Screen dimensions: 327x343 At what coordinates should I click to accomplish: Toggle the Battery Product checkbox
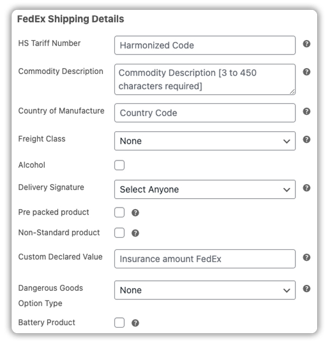[x=119, y=323]
